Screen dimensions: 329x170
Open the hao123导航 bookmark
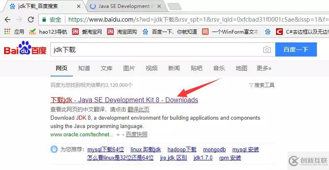click(48, 32)
